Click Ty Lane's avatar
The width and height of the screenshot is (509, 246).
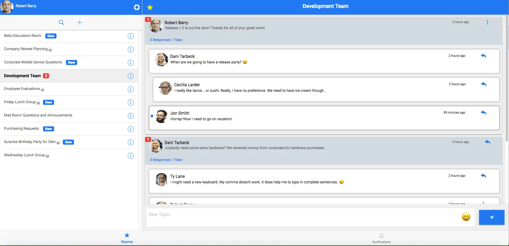tap(161, 180)
